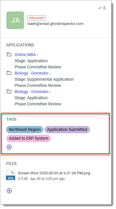Click the activity count number 3
The image size is (116, 209).
104,8
